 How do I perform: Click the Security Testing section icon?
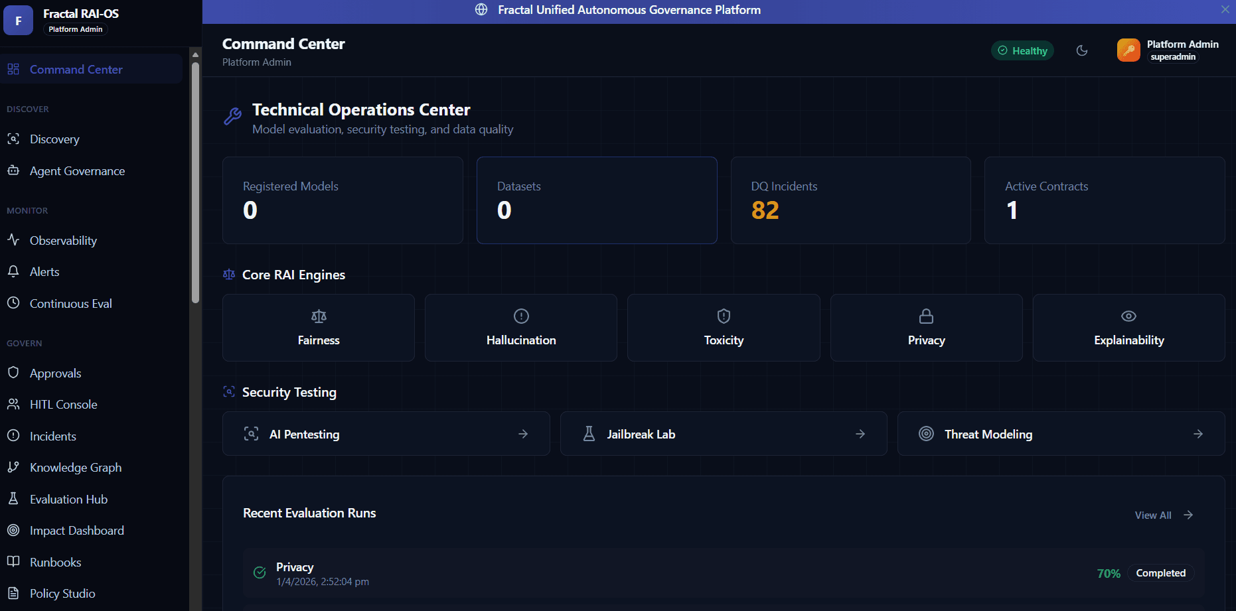pyautogui.click(x=229, y=391)
